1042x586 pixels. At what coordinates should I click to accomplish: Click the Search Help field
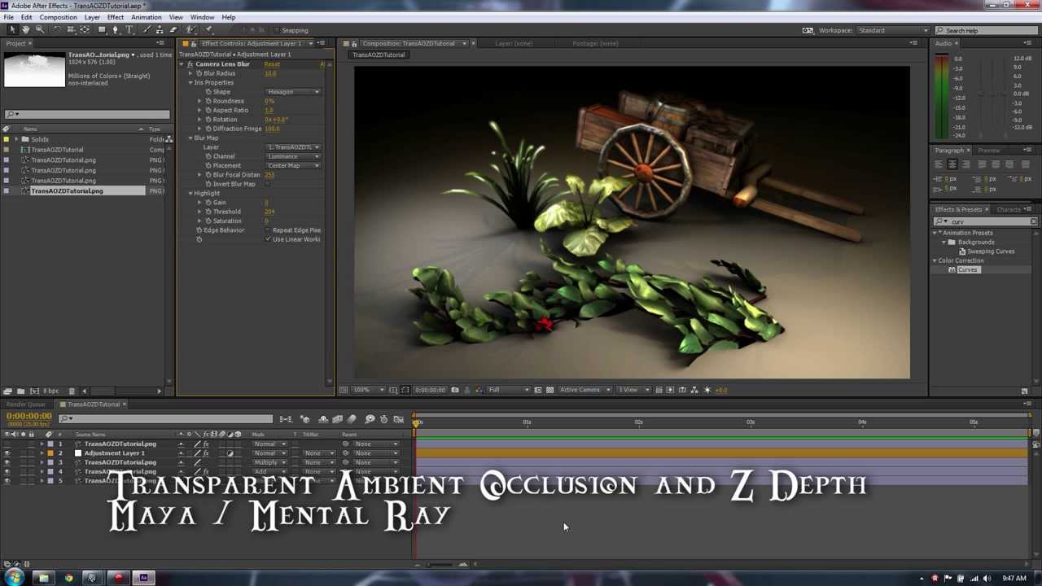point(985,30)
